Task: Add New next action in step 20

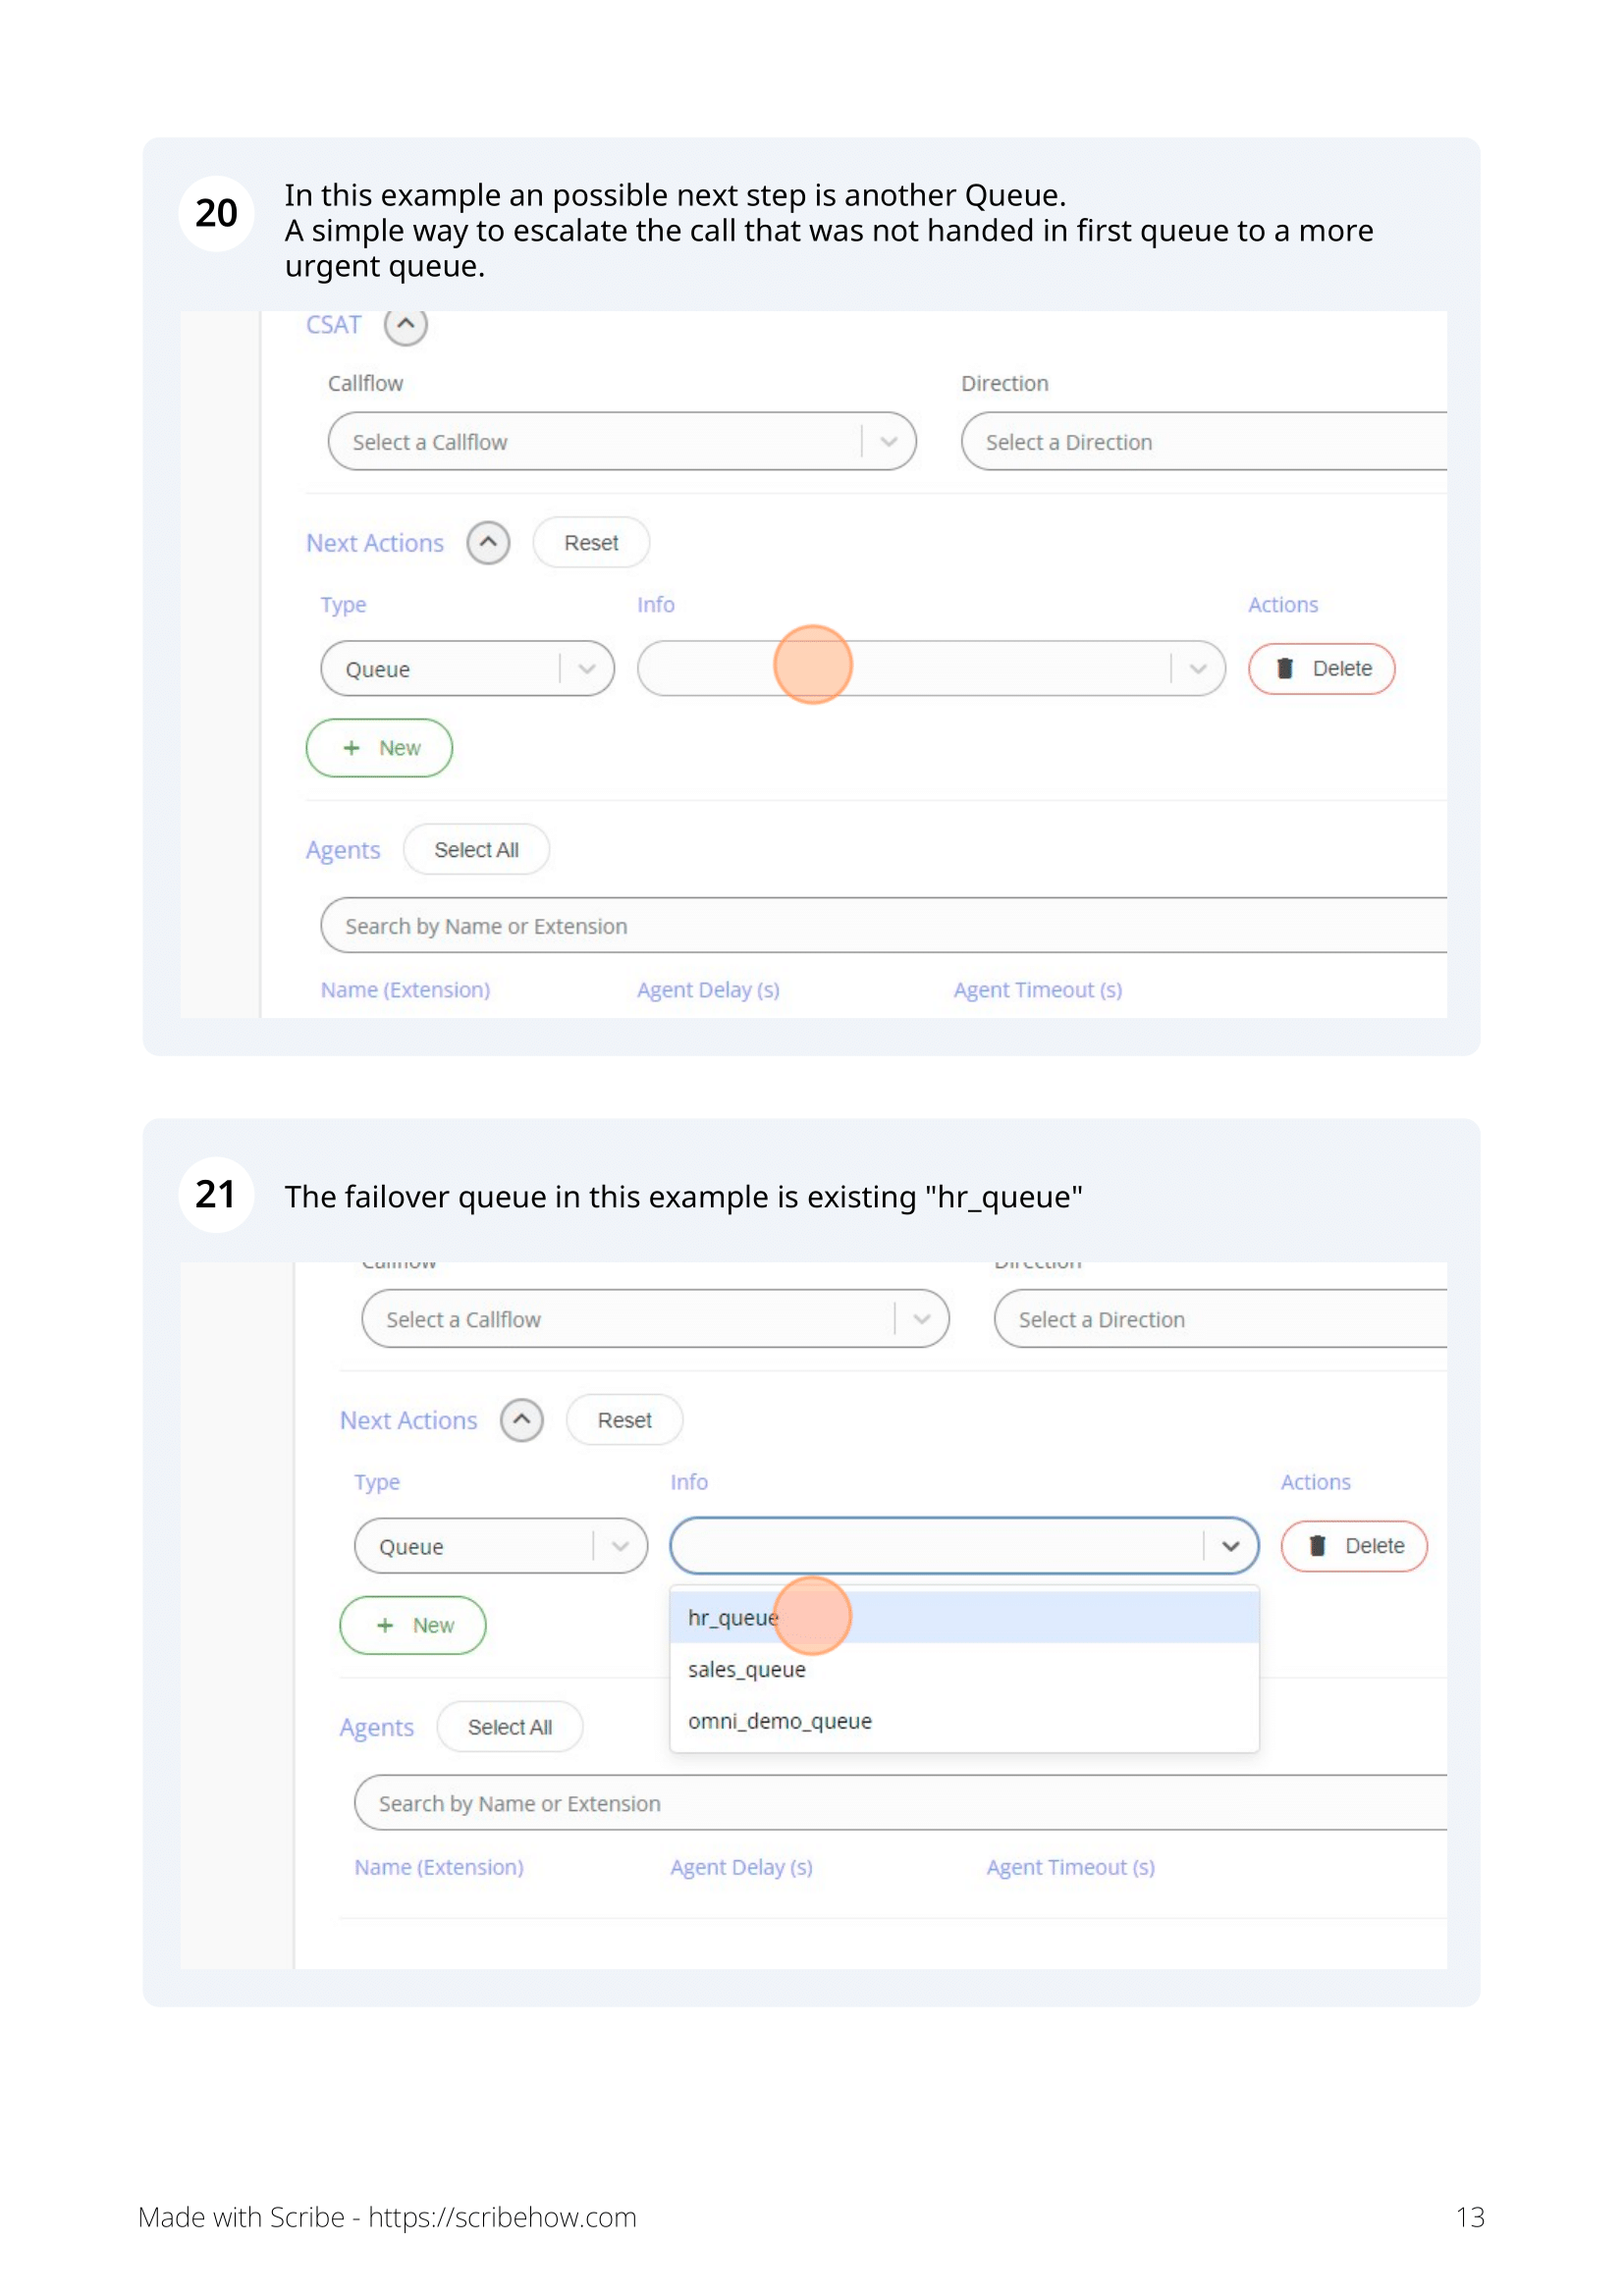Action: coord(379,748)
